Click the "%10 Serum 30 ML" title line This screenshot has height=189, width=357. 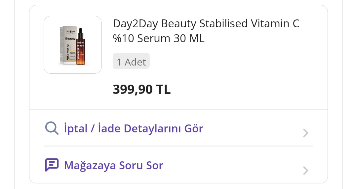[159, 39]
